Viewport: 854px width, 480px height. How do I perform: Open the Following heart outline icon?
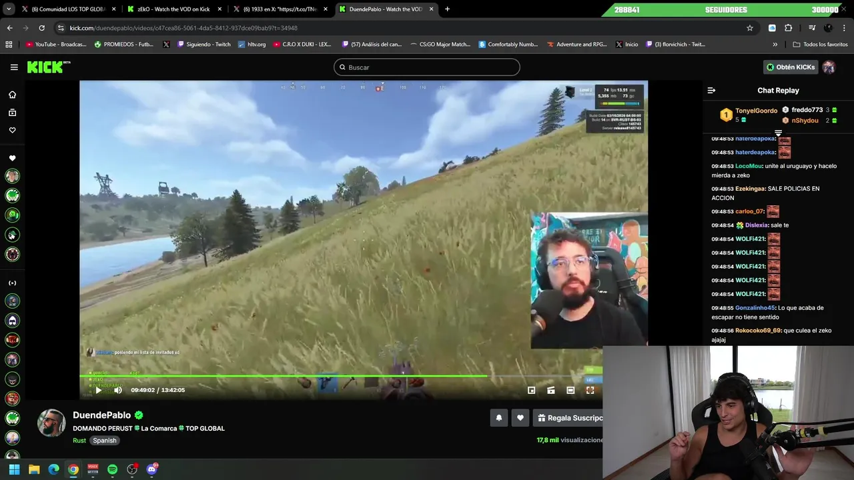[x=12, y=130]
